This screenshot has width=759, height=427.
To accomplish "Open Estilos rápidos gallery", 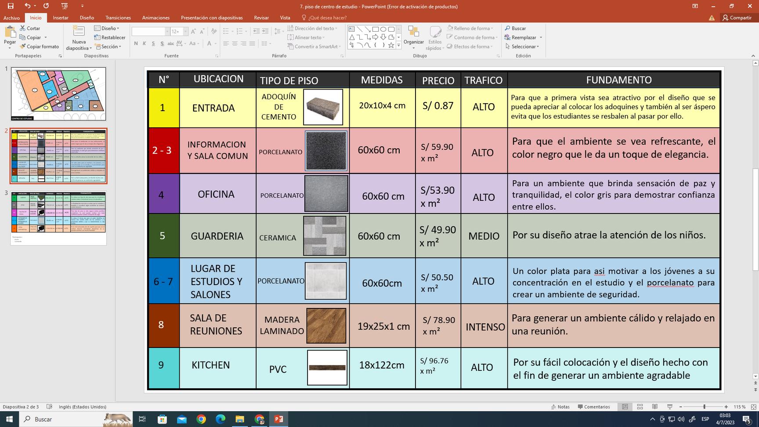I will point(435,38).
